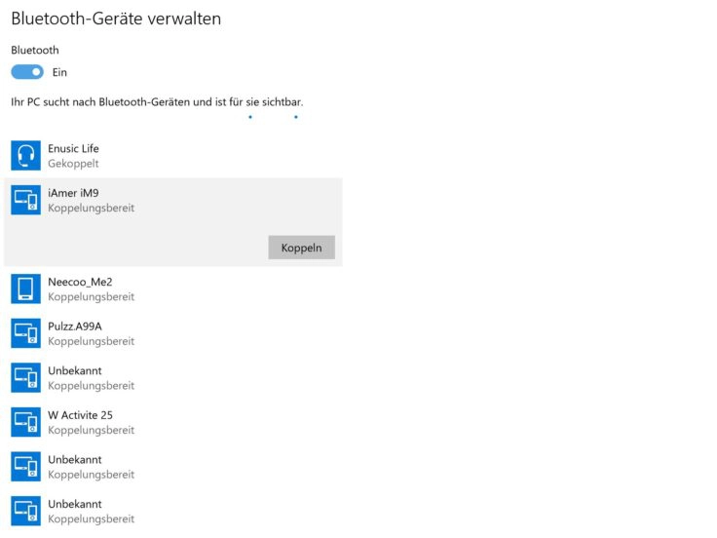The image size is (717, 538).
Task: Select the Neecoo_Me2 device name
Action: tap(80, 282)
